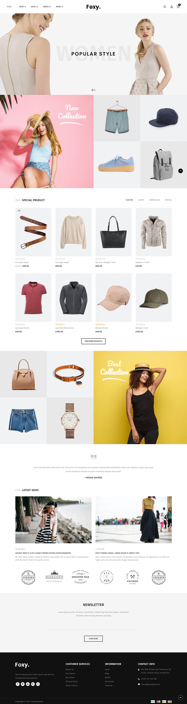This screenshot has width=187, height=704.
Task: Expand the Media dropdown menu
Action: pyautogui.click(x=47, y=7)
